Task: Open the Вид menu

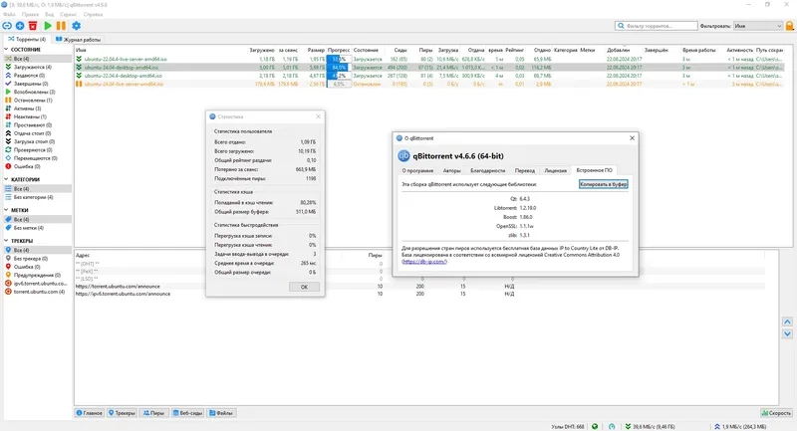Action: pos(49,15)
